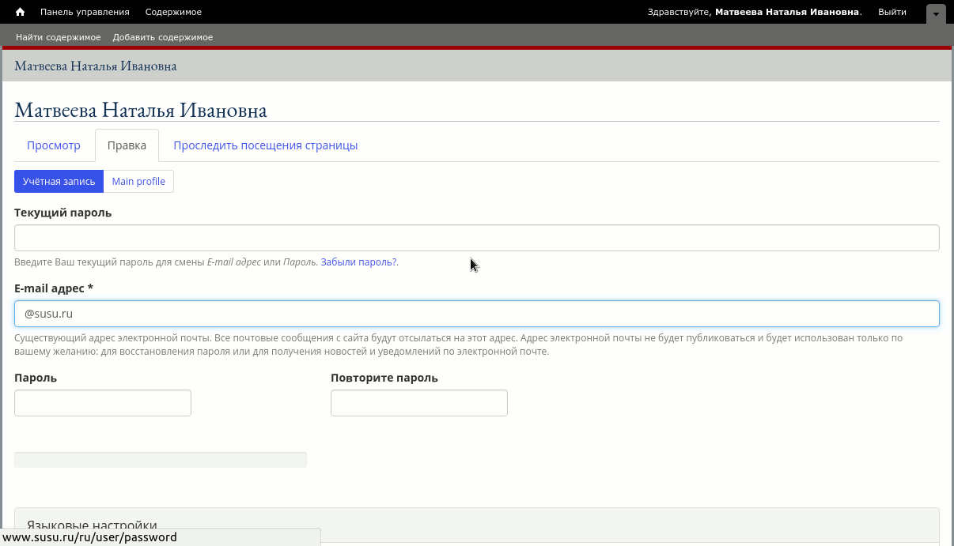Click the Забыли пароль? link
This screenshot has width=954, height=546.
pos(359,262)
